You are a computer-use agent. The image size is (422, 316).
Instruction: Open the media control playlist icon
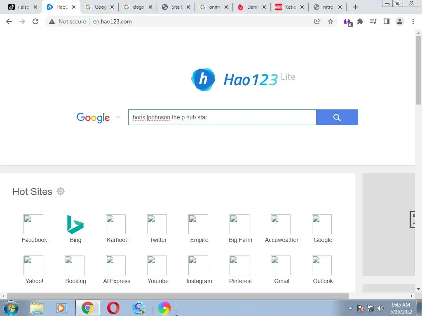(x=373, y=21)
